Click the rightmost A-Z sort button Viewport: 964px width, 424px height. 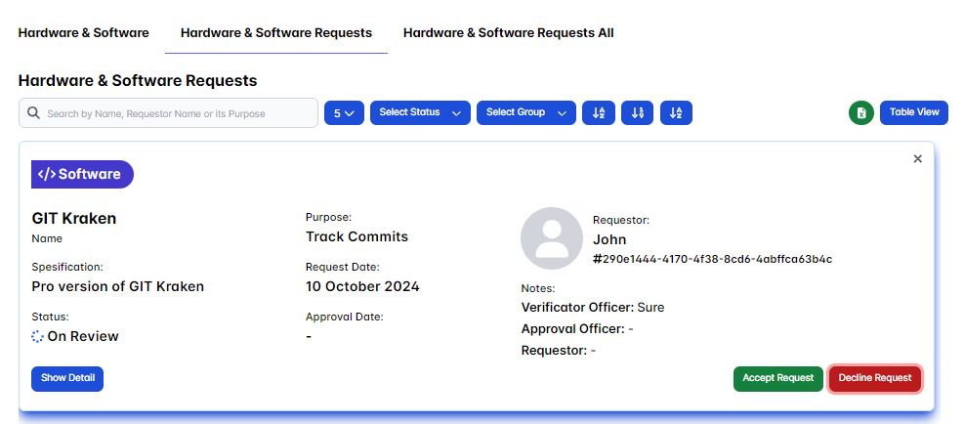[x=676, y=112]
